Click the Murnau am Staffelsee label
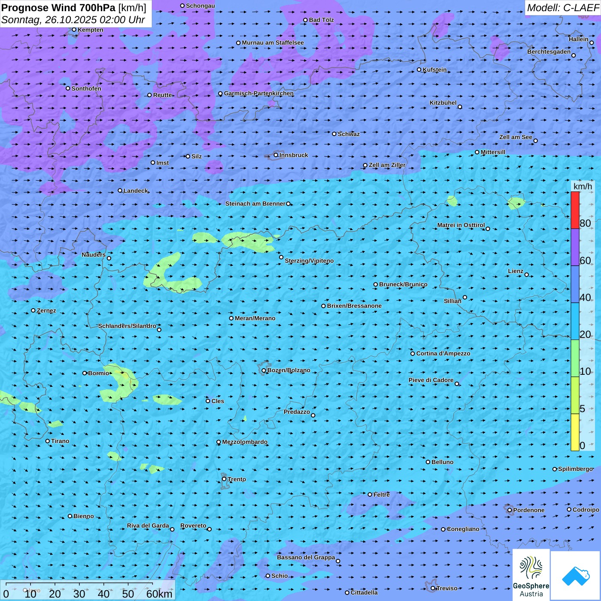 273,42
